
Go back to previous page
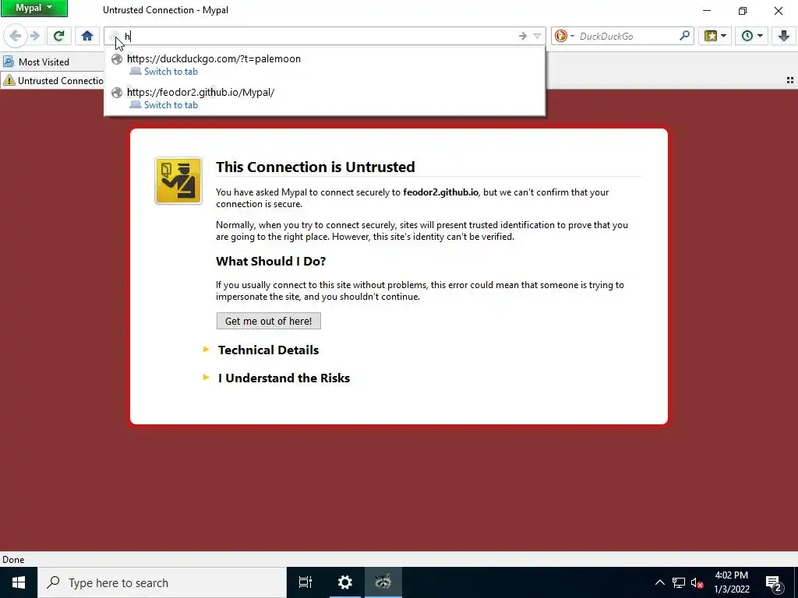(x=15, y=36)
